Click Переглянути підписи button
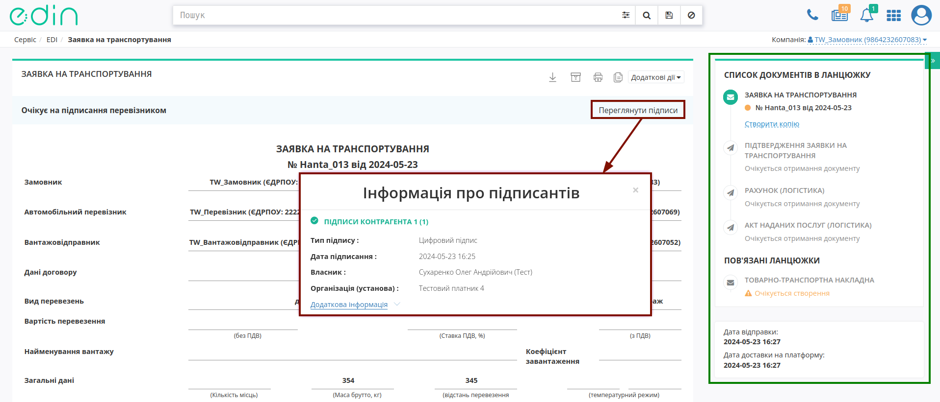Screen dimensions: 940x402 tap(638, 110)
